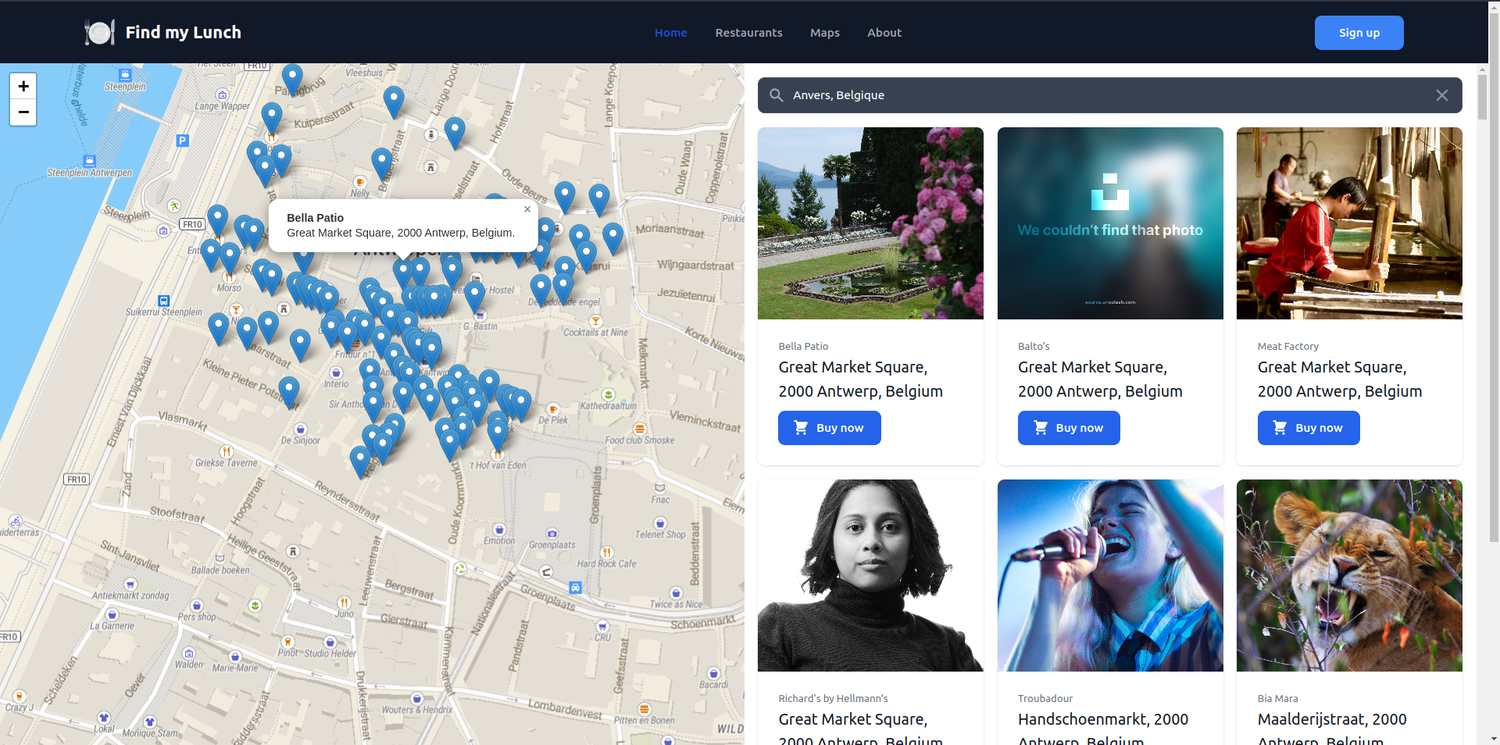Click the Meat Factory card name
This screenshot has height=745, width=1500.
1288,346
